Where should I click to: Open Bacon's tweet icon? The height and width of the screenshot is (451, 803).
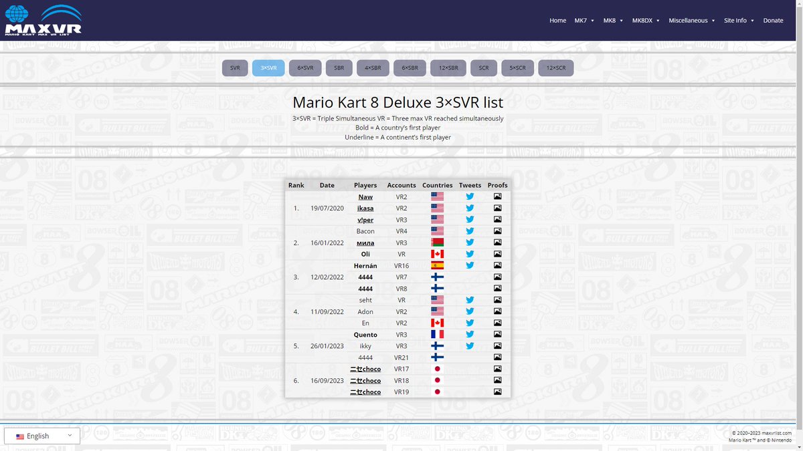470,231
